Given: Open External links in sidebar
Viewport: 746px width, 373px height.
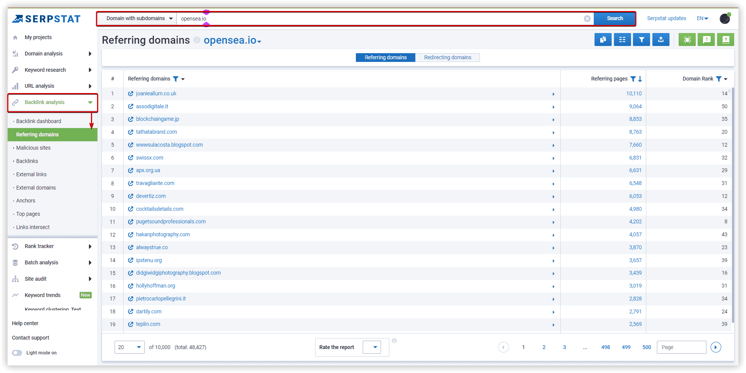Looking at the screenshot, I should pyautogui.click(x=31, y=174).
